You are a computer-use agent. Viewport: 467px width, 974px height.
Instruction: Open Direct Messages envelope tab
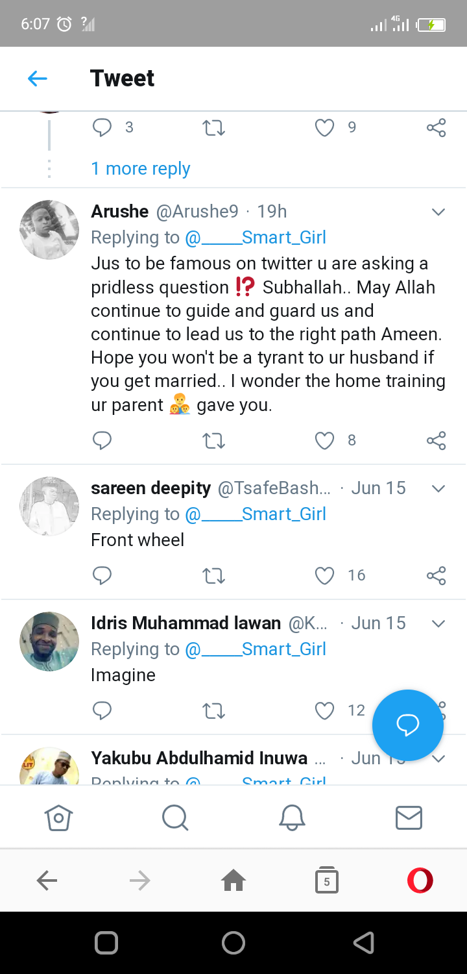409,818
